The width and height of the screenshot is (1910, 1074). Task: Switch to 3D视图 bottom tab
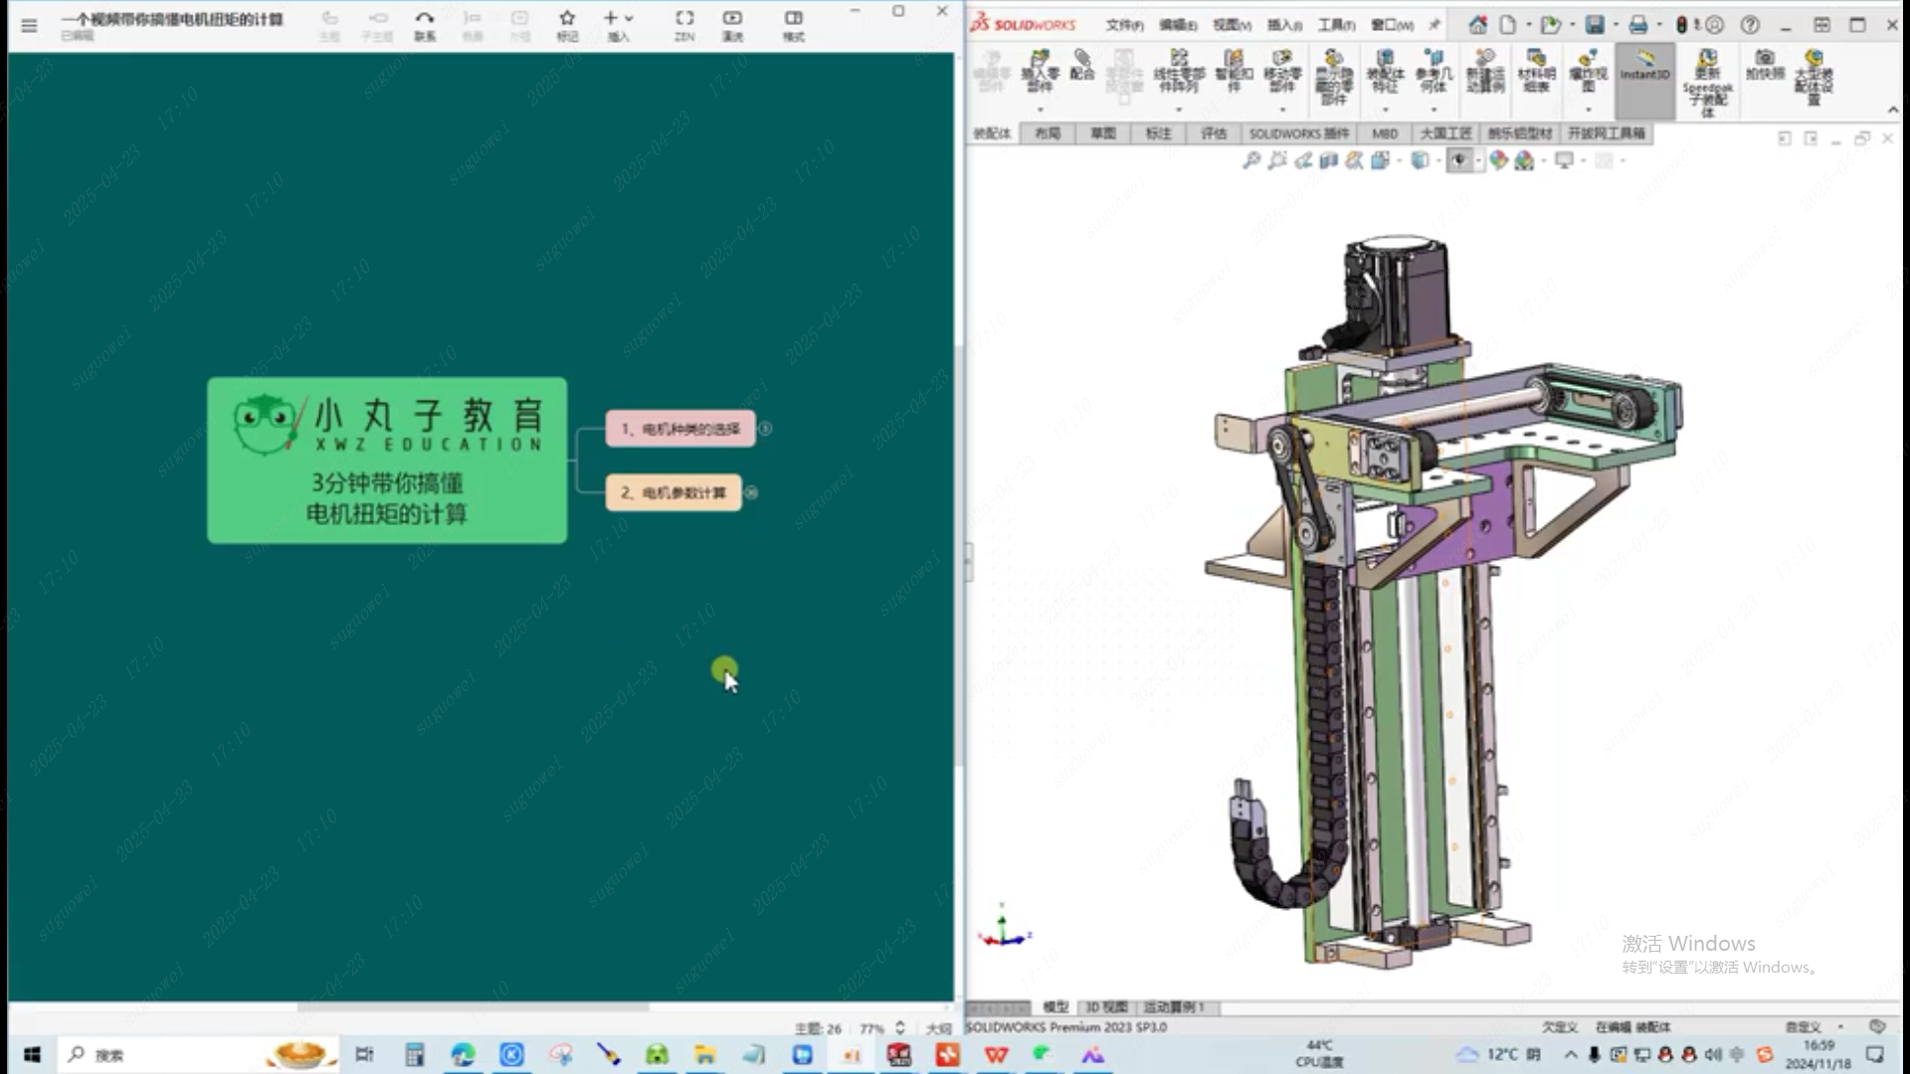tap(1106, 1007)
